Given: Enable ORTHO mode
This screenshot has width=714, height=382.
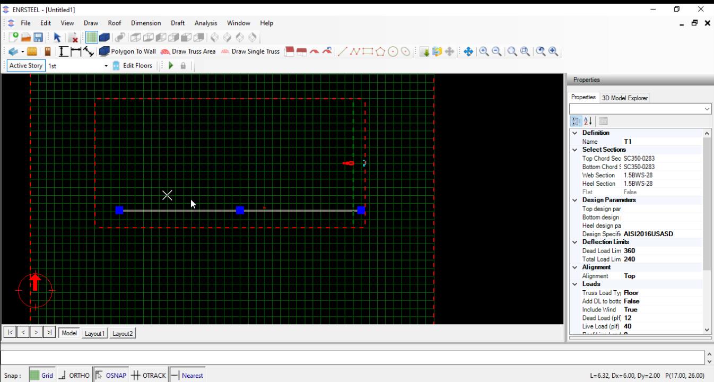Looking at the screenshot, I should pos(74,375).
